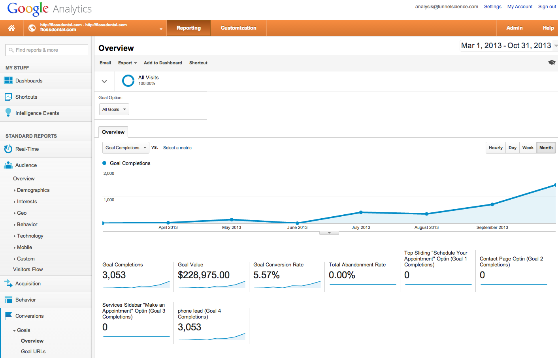
Task: Select the Overview report tab
Action: 113,132
